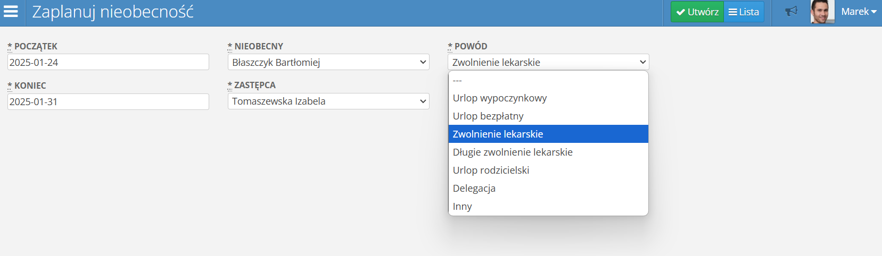The width and height of the screenshot is (882, 256).
Task: Select the empty '---' option
Action: point(548,80)
